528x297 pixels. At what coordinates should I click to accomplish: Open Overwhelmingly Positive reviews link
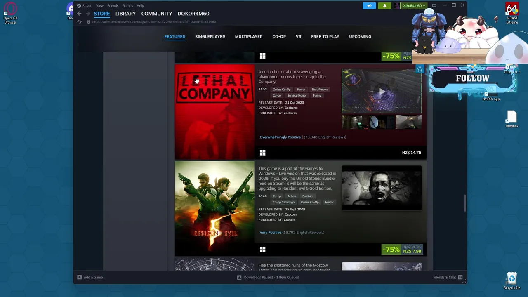[280, 137]
